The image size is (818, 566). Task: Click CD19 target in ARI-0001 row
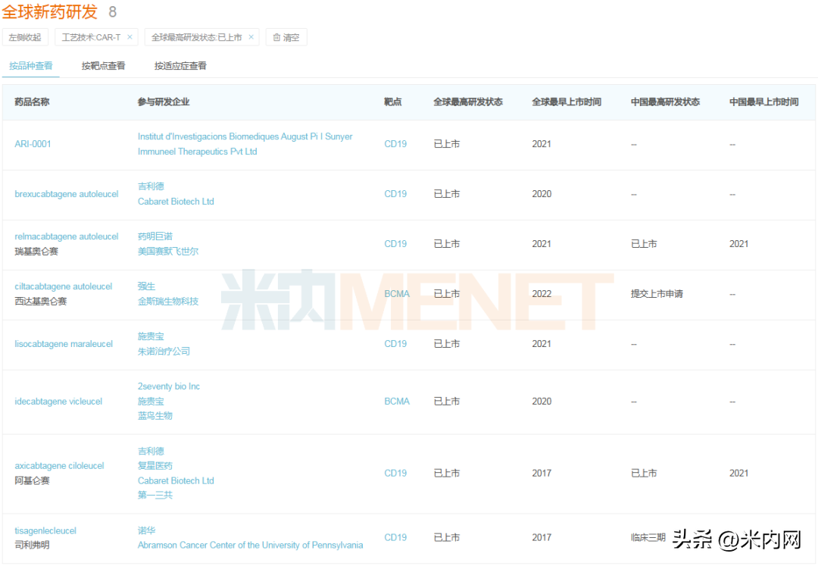pyautogui.click(x=395, y=144)
